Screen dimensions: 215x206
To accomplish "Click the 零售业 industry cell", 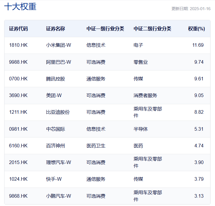I will [141, 62].
